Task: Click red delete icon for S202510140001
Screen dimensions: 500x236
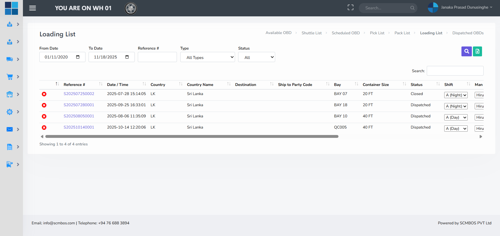Action: (x=44, y=127)
